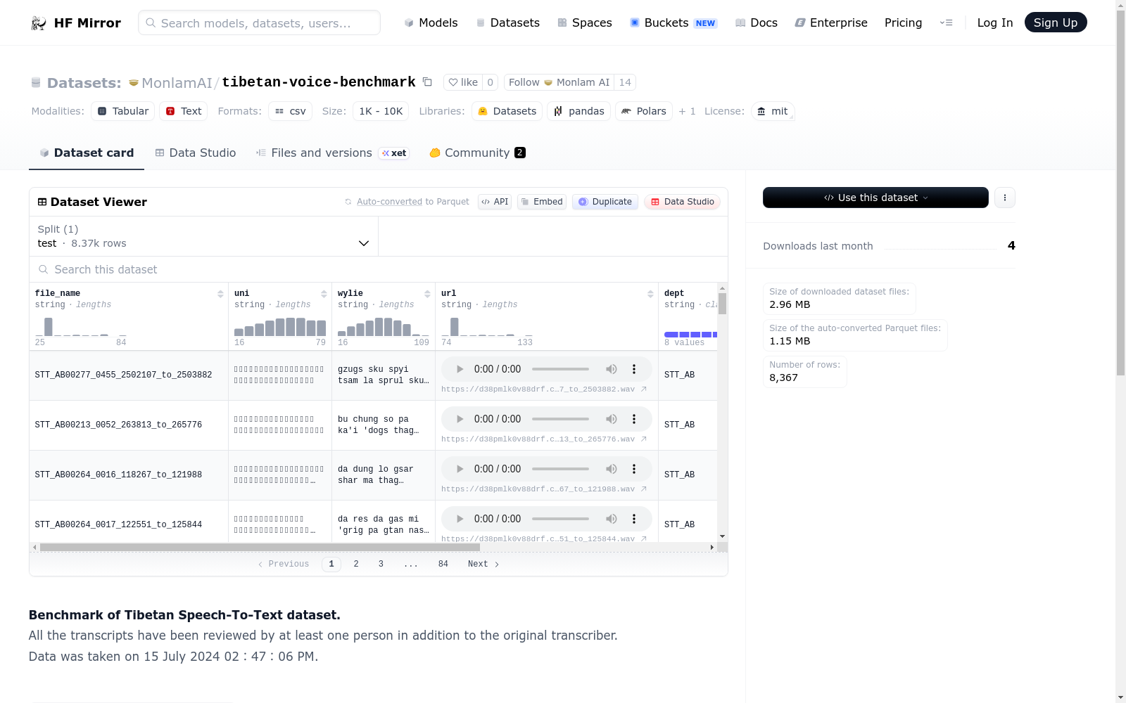Open the API button in Dataset Viewer

[x=495, y=202]
